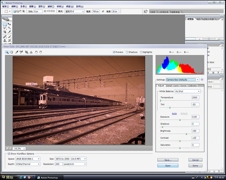Select the Color Sampler tool
The width and height of the screenshot is (226, 180).
21,52
